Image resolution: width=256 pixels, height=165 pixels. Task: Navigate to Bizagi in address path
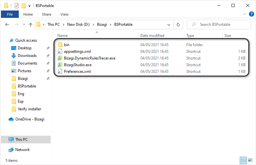tap(102, 25)
